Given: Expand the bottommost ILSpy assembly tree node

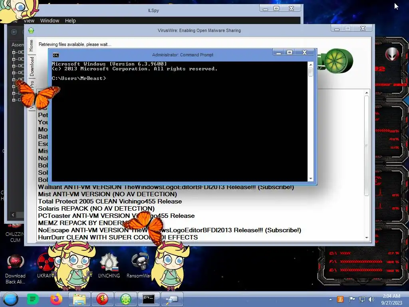Looking at the screenshot, I should (14, 100).
